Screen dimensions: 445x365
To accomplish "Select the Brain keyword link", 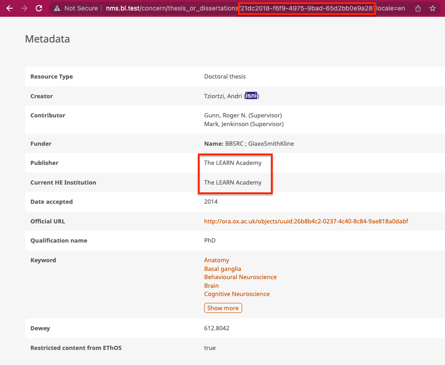I will [211, 286].
